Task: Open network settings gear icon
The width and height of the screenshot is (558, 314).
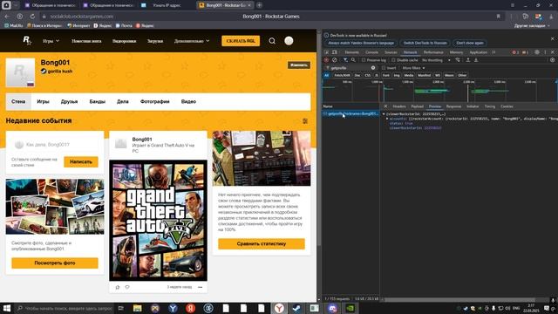Action: pyautogui.click(x=552, y=60)
